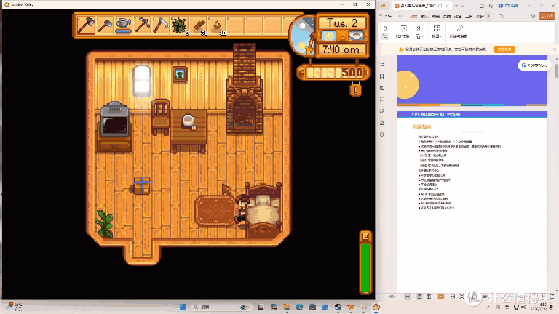The width and height of the screenshot is (559, 314).
Task: Select the Start ribbon tab in WPS
Action: click(413, 16)
